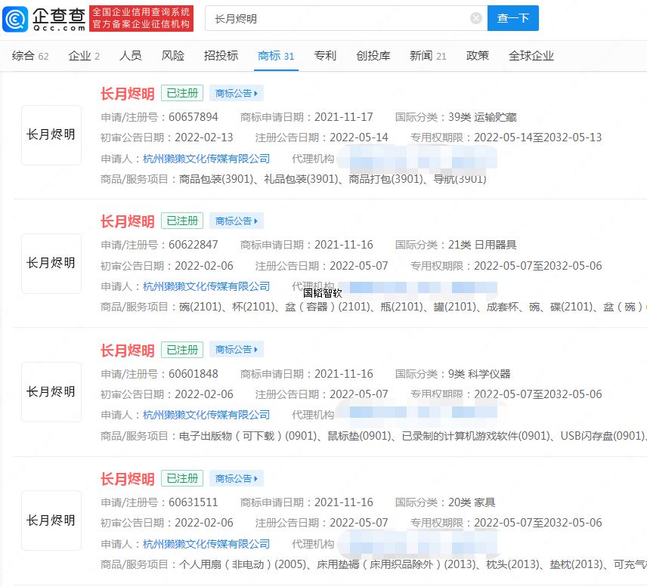Viewport: 647px width, 587px height.
Task: Click the 查一下 search button
Action: pyautogui.click(x=513, y=18)
